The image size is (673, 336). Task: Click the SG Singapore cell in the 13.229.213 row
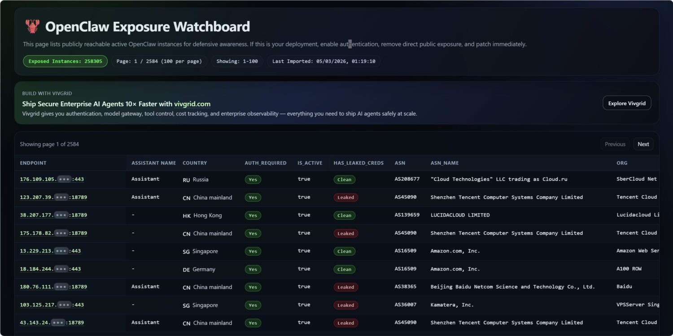(201, 251)
